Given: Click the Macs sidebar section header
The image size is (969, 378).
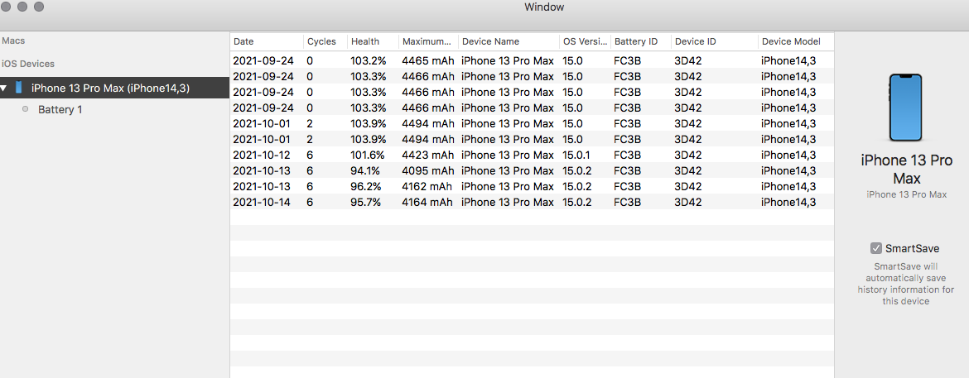Looking at the screenshot, I should pos(13,41).
